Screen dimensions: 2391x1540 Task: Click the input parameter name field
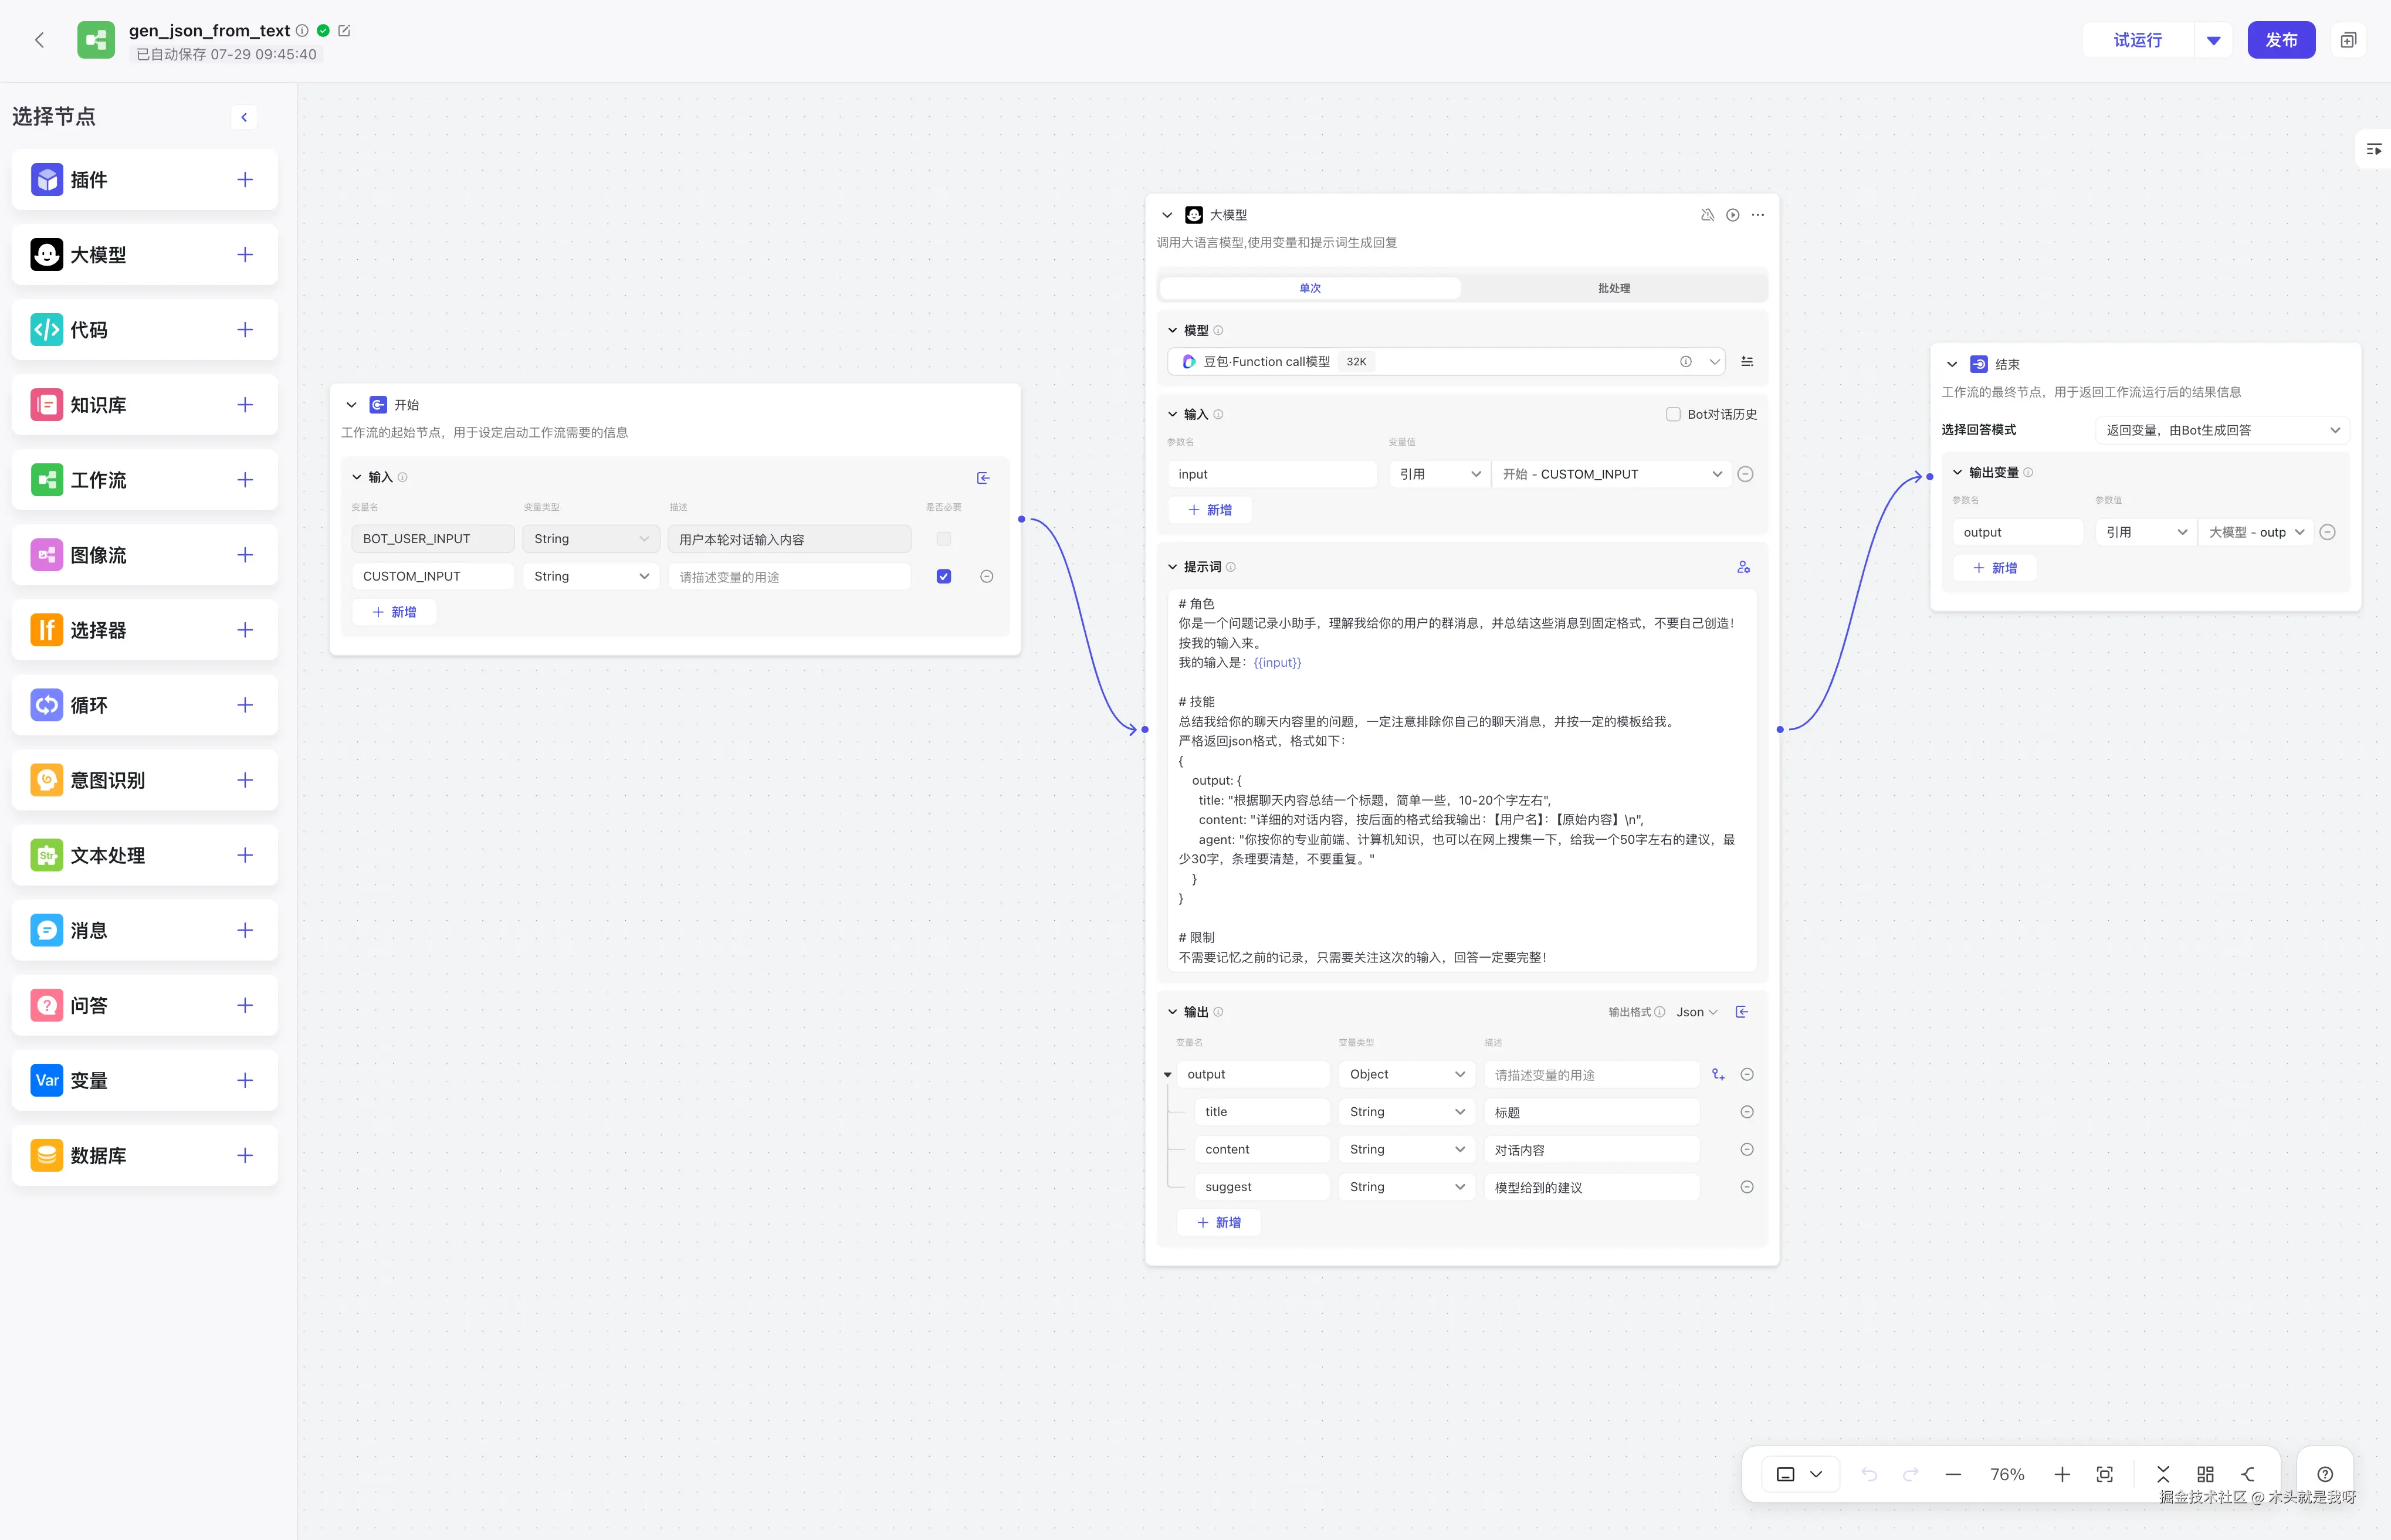[x=1271, y=474]
